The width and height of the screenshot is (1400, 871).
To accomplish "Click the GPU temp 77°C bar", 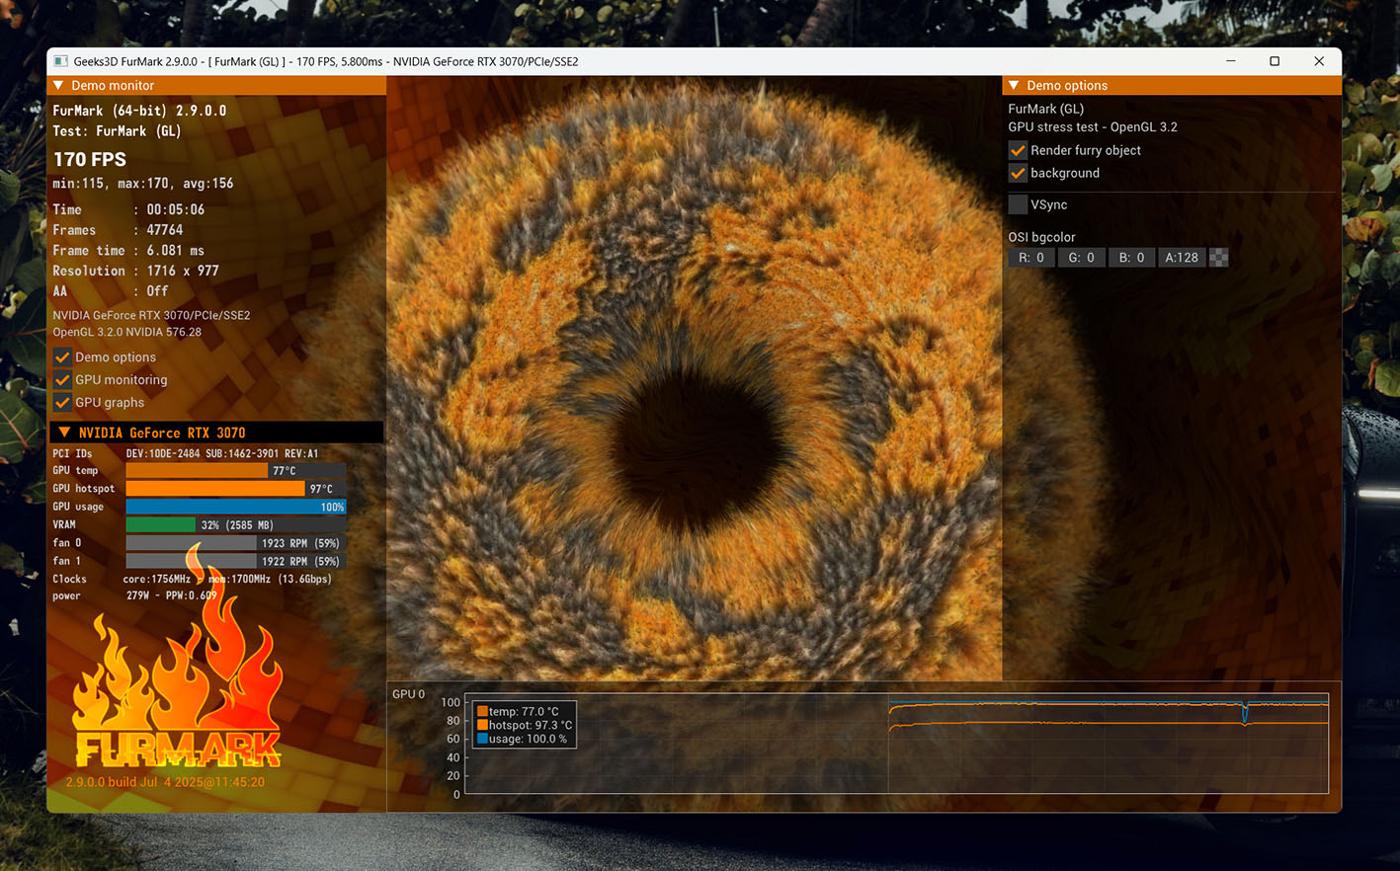I will 236,471.
